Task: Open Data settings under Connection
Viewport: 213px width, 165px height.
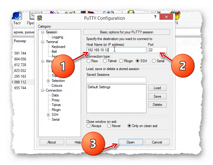Action: [x=55, y=95]
